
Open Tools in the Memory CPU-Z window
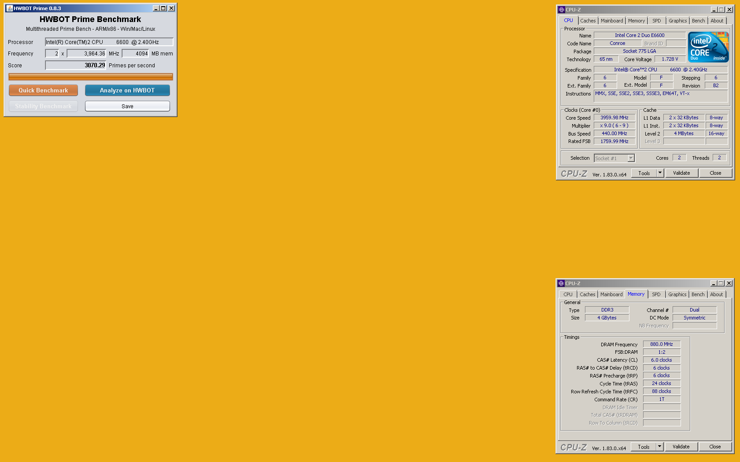click(644, 447)
